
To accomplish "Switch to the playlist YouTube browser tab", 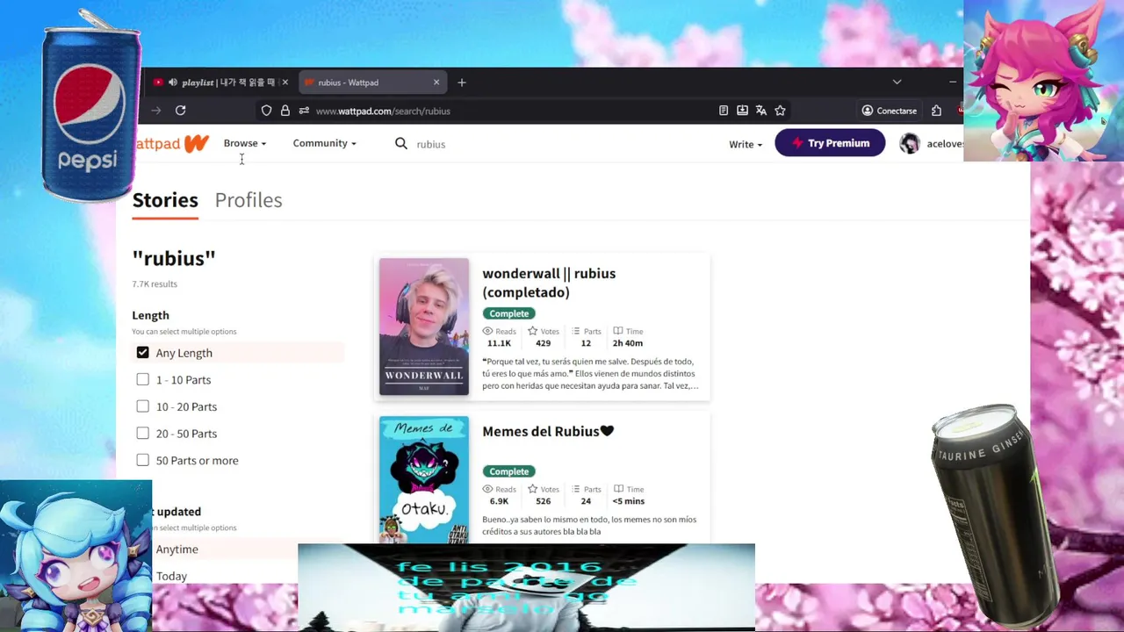I will tap(220, 83).
